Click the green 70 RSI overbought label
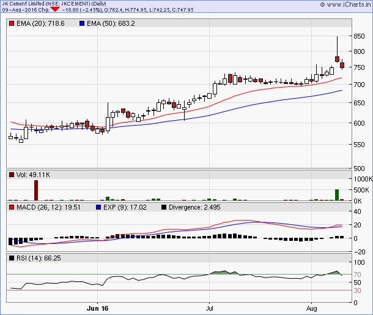The width and height of the screenshot is (373, 315). (x=357, y=275)
